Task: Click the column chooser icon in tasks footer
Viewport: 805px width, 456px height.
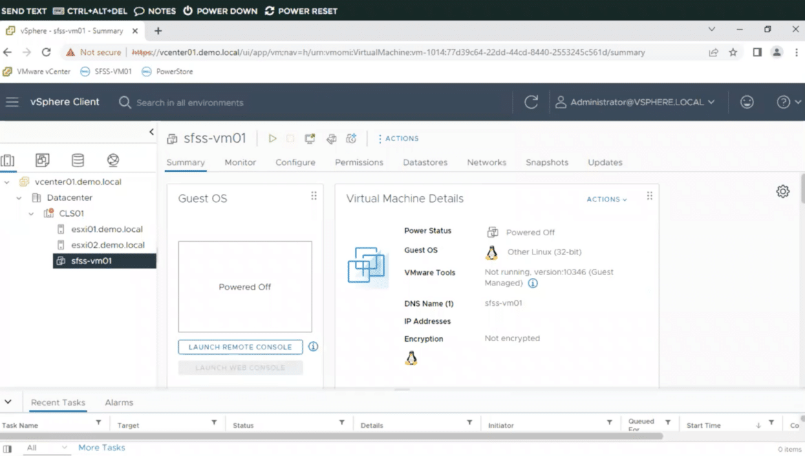Action: click(x=7, y=449)
